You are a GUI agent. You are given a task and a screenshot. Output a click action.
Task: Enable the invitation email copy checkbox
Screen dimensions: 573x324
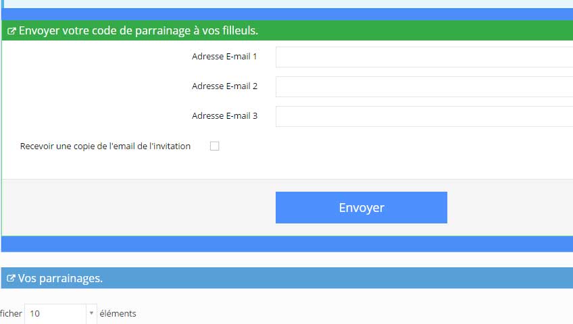pos(214,146)
